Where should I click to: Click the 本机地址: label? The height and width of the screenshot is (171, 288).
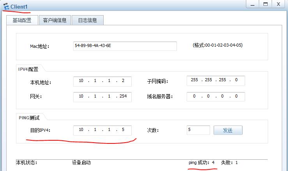[41, 82]
